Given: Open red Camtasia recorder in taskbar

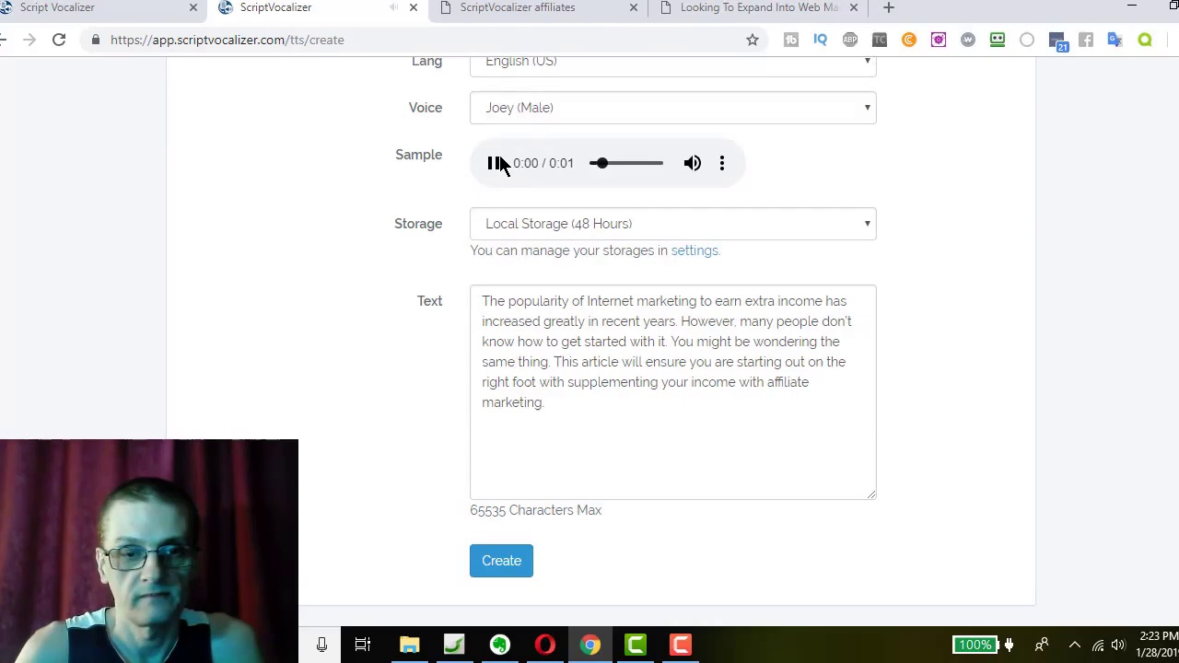Looking at the screenshot, I should (x=681, y=645).
